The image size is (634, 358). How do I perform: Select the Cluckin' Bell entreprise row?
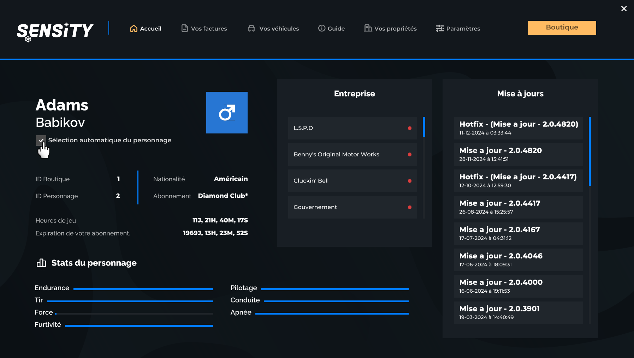(x=352, y=181)
